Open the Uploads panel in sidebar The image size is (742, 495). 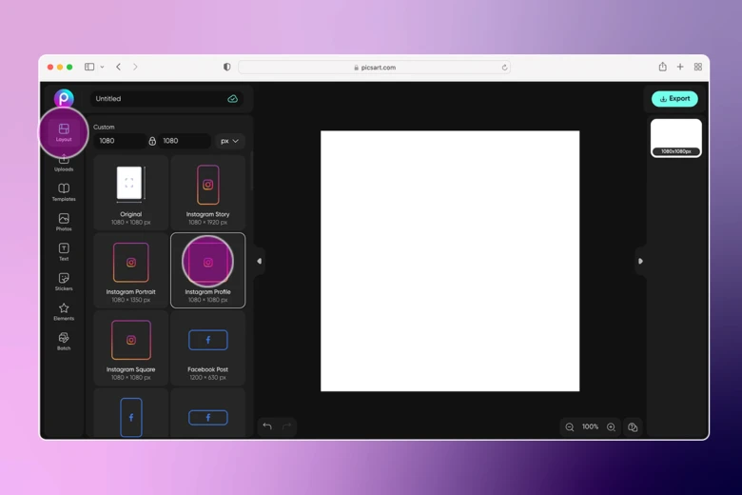coord(64,163)
